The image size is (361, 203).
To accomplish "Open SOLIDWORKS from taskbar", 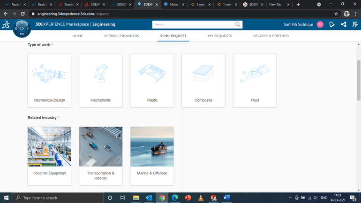I will (x=214, y=198).
